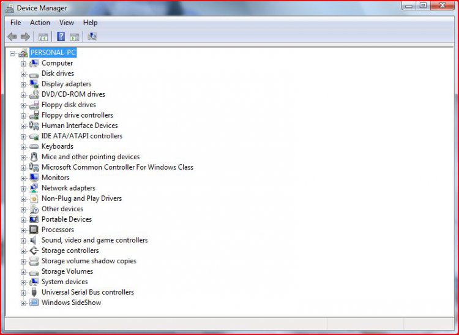459x335 pixels.
Task: Click the Scan for hardware changes icon
Action: coord(92,36)
